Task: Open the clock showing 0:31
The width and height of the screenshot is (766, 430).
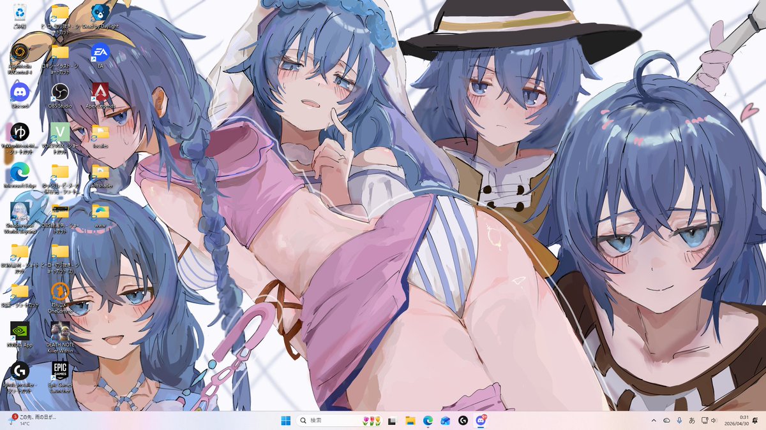Action: click(737, 420)
